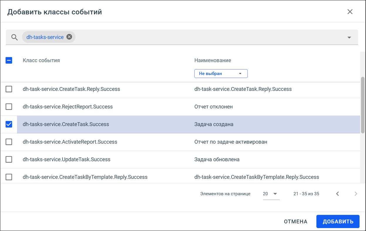Check the UpdateTask.Success row checkbox
366x231 pixels.
point(9,159)
